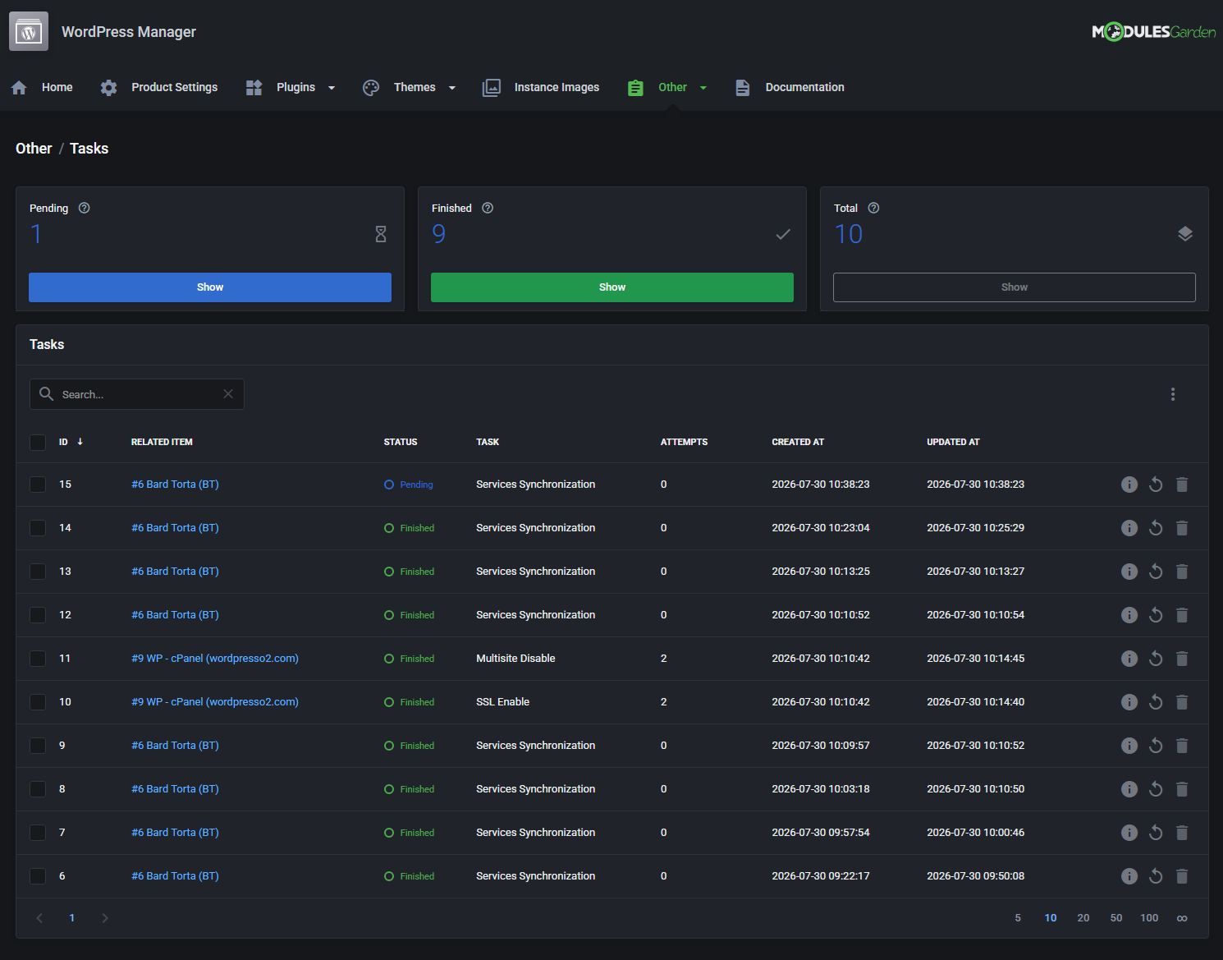Open Documentation
This screenshot has width=1223, height=960.
[790, 87]
